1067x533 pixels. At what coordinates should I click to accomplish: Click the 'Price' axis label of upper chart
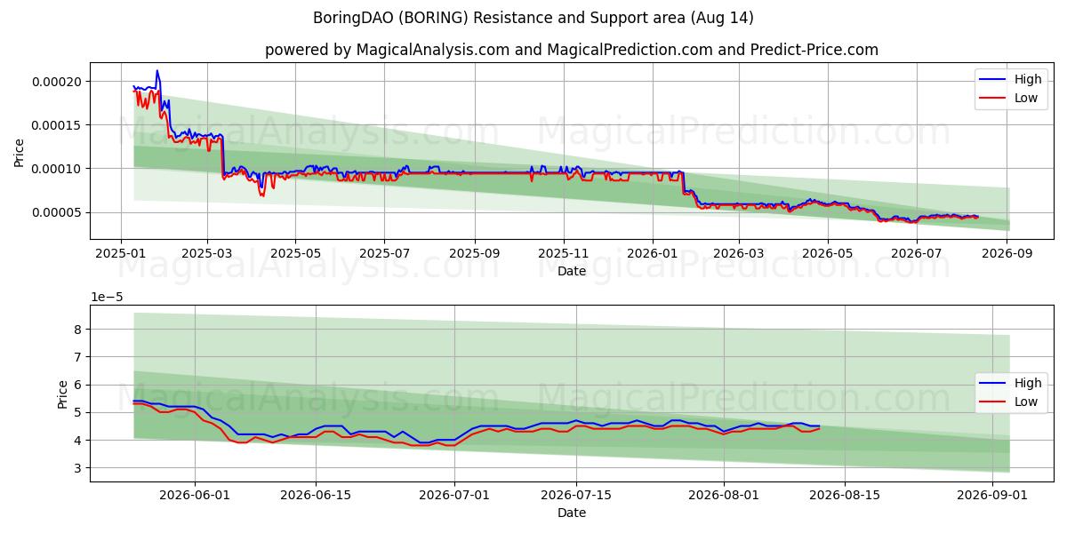point(20,152)
